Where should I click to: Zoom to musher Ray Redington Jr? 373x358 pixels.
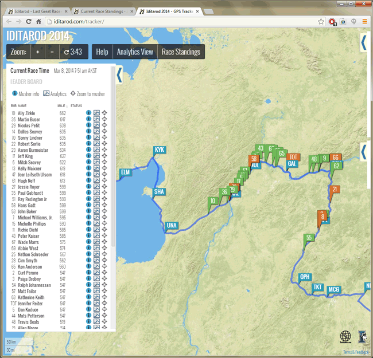104,199
